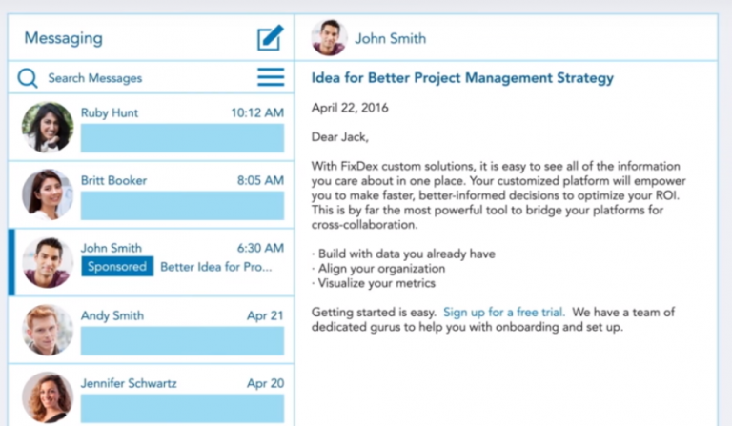Click John Smith's avatar in conversation header
Viewport: 732px width, 426px height.
pos(329,38)
